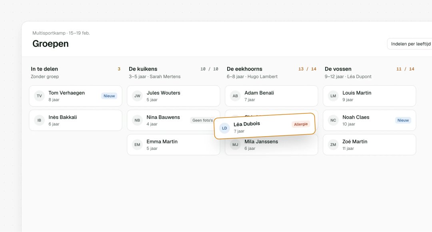432x232 pixels.
Task: Select the JW avatar for Jules Wouters
Action: pos(137,96)
